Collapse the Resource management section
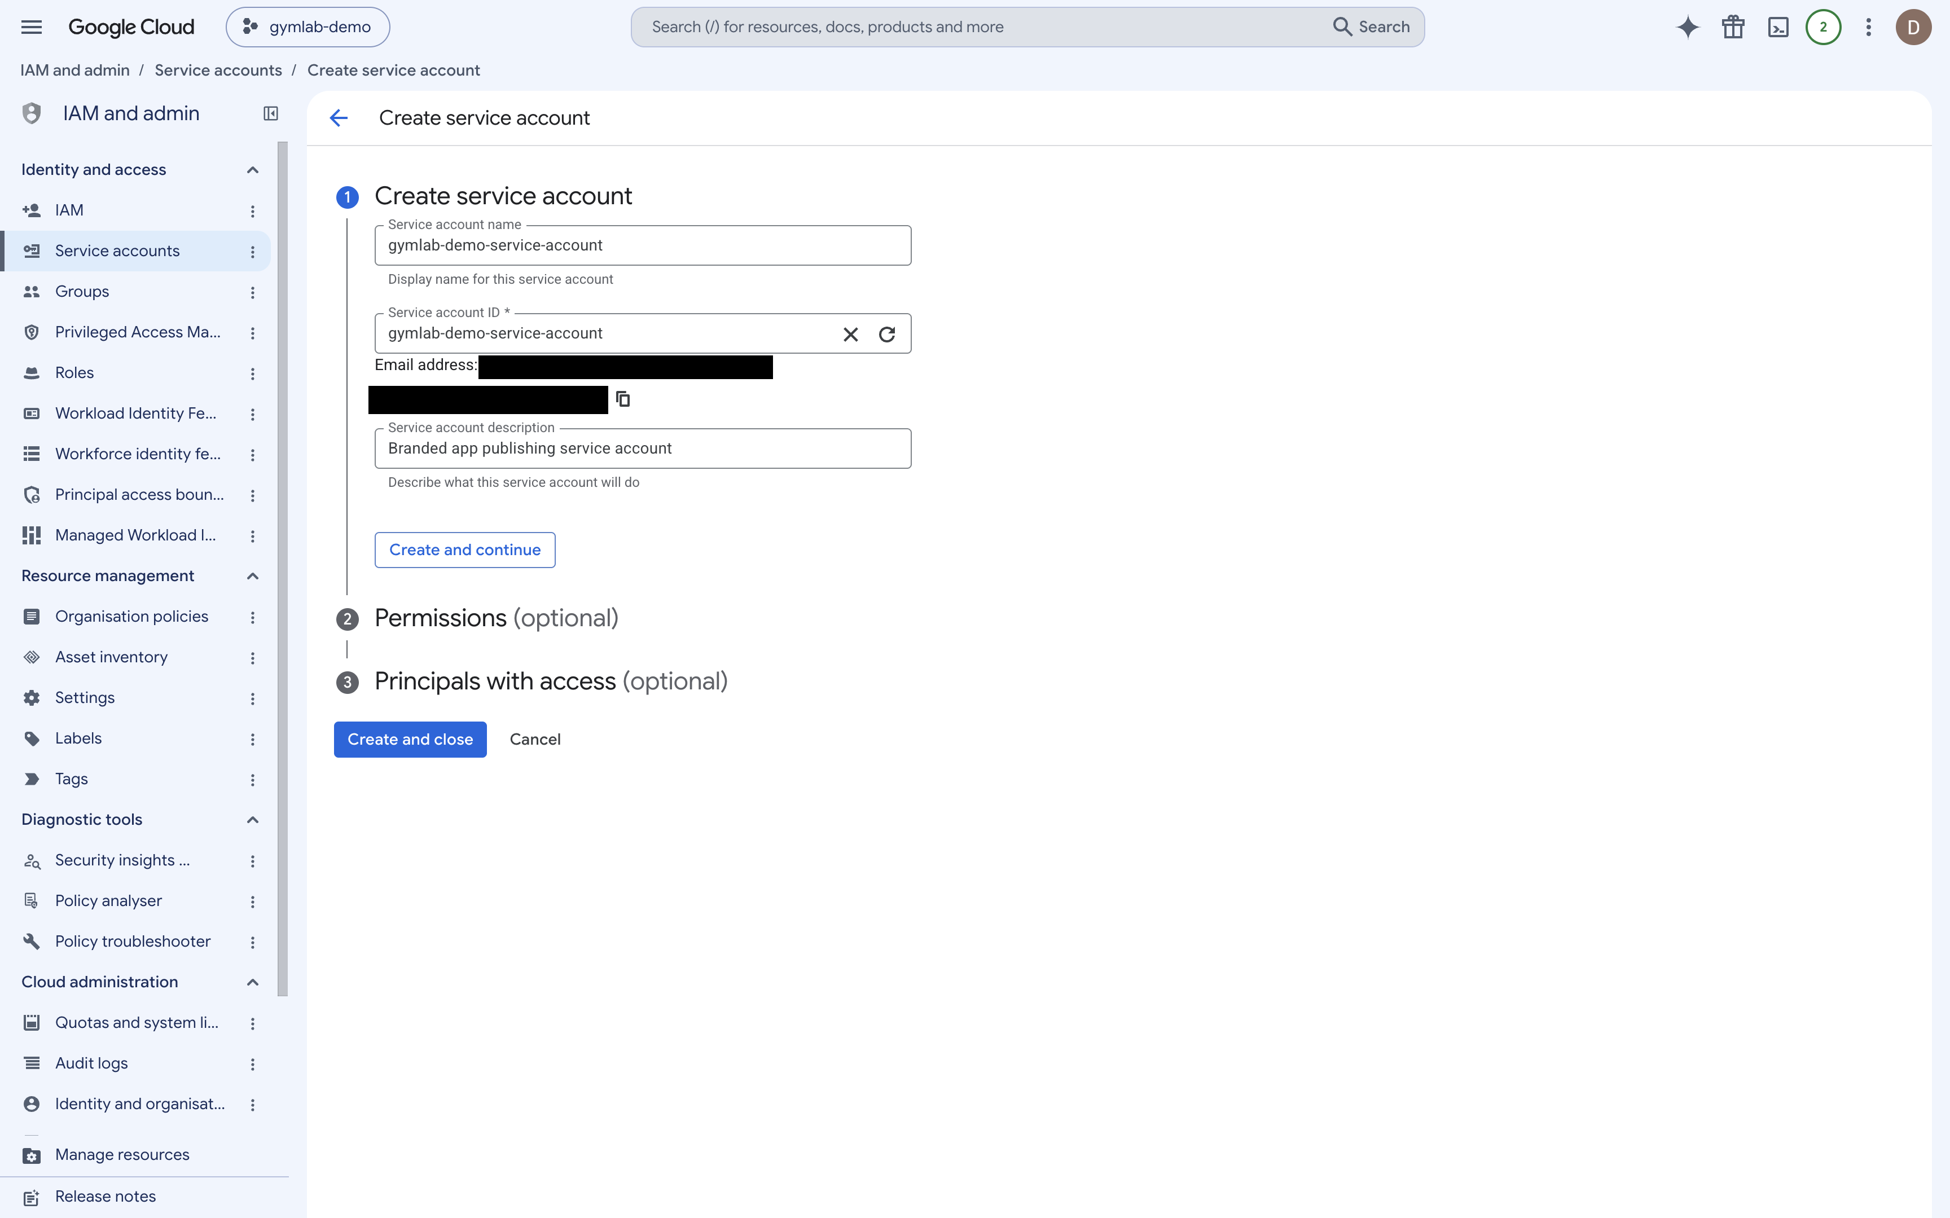 [252, 576]
